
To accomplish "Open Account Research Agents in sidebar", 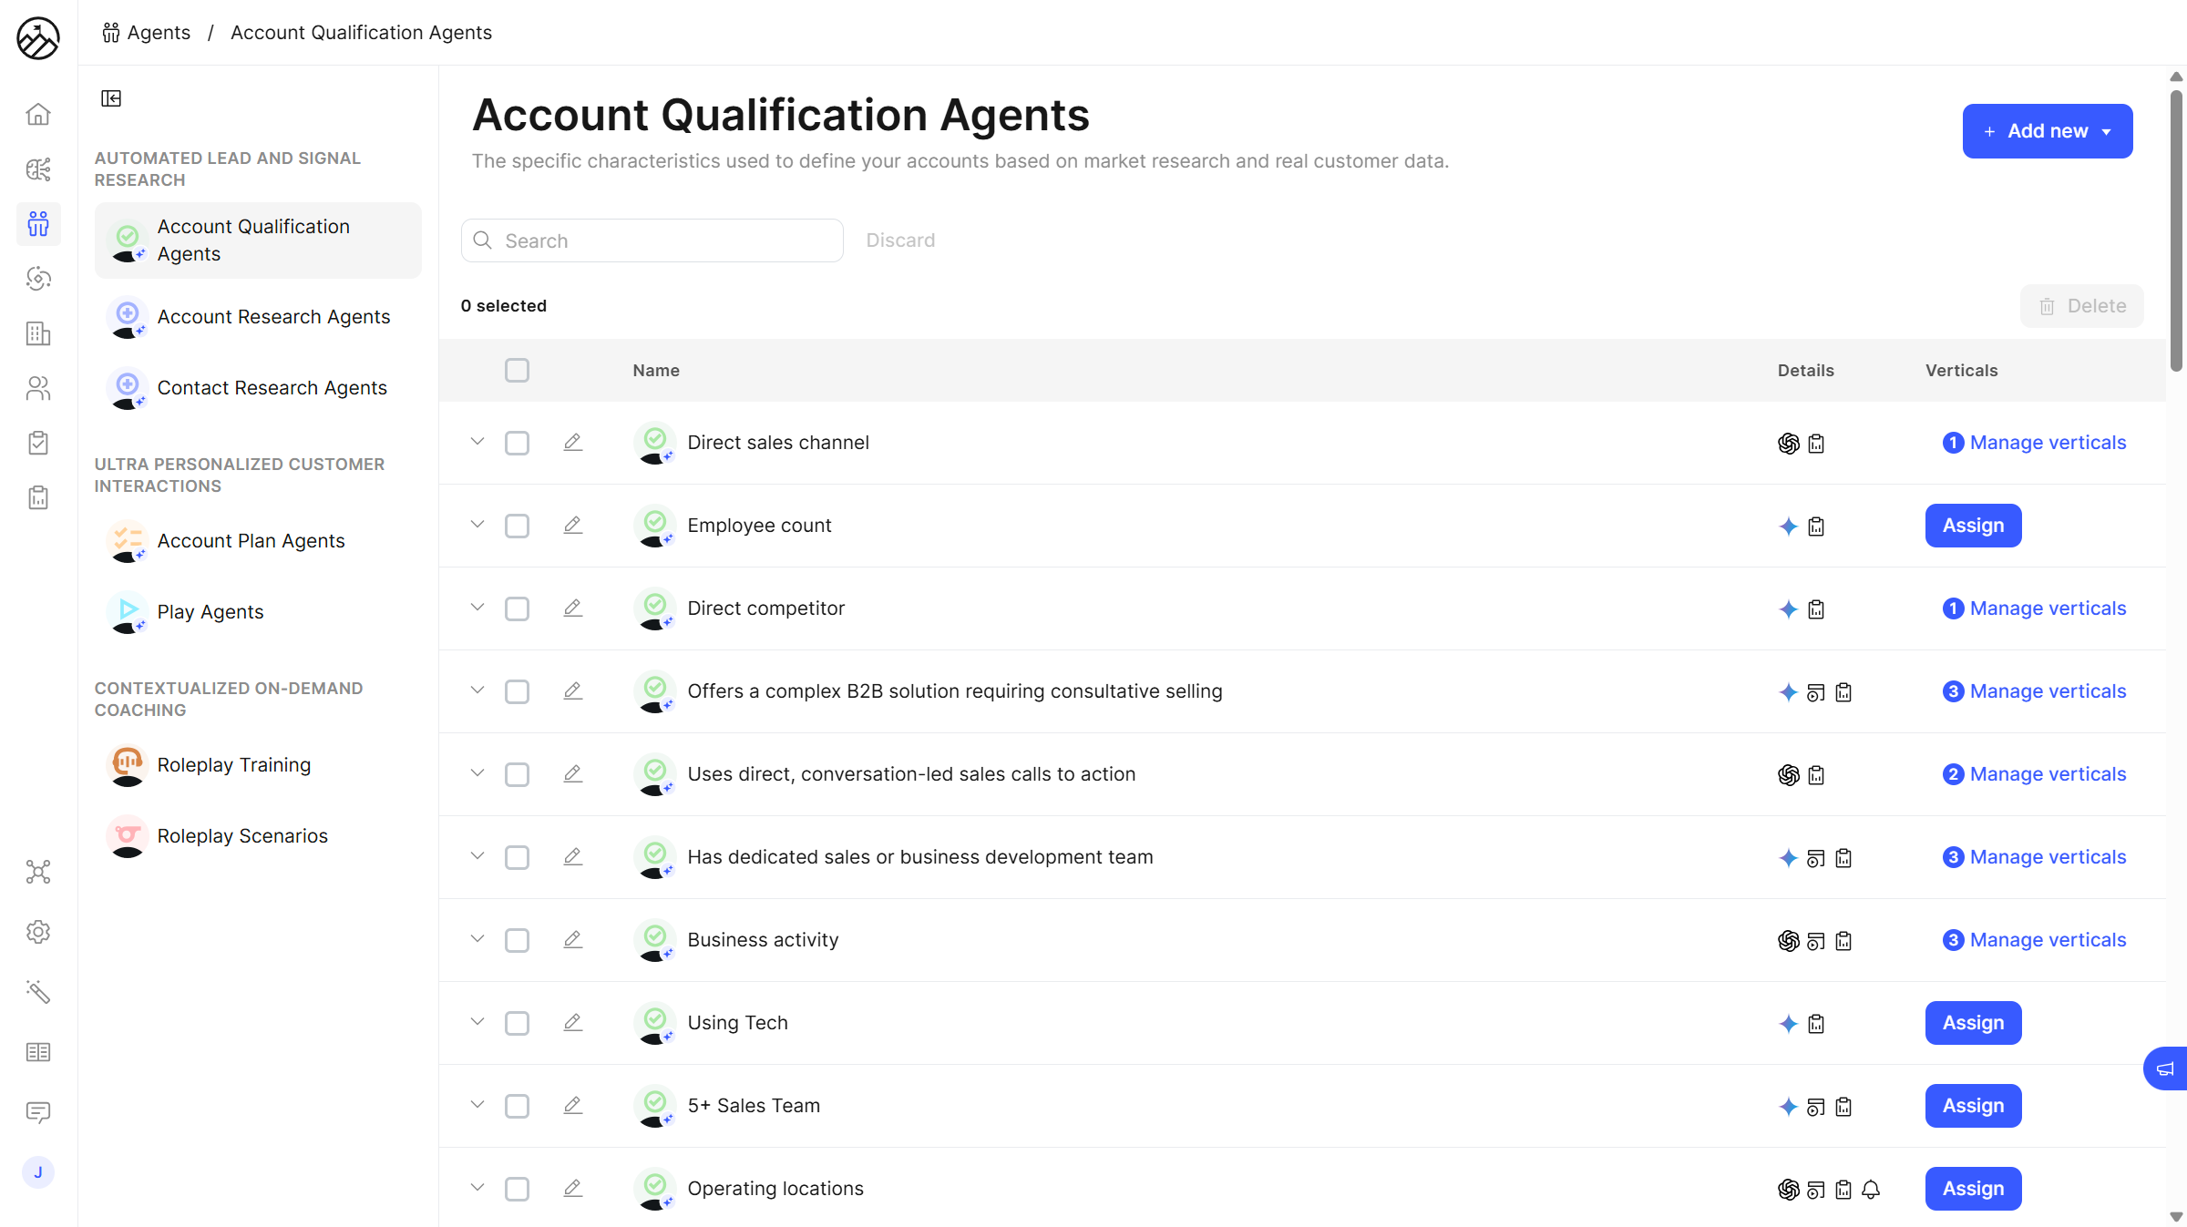I will pos(273,317).
